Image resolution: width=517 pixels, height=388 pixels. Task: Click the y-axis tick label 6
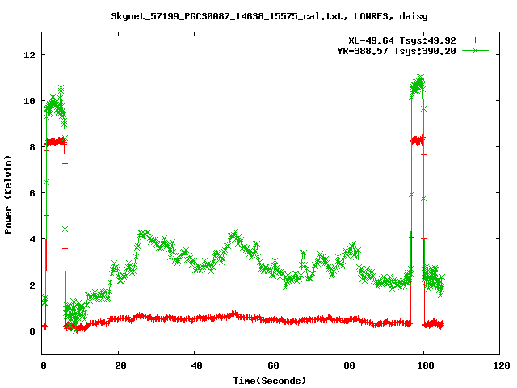pos(32,193)
